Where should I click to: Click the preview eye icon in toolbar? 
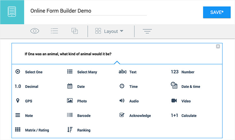click(35, 31)
